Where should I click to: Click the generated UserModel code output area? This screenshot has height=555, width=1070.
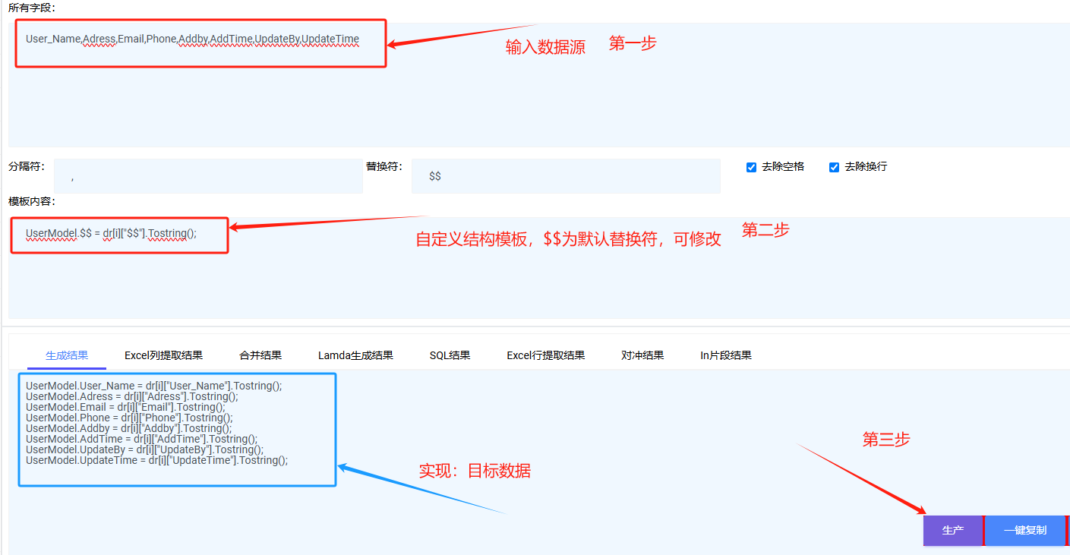coord(177,429)
